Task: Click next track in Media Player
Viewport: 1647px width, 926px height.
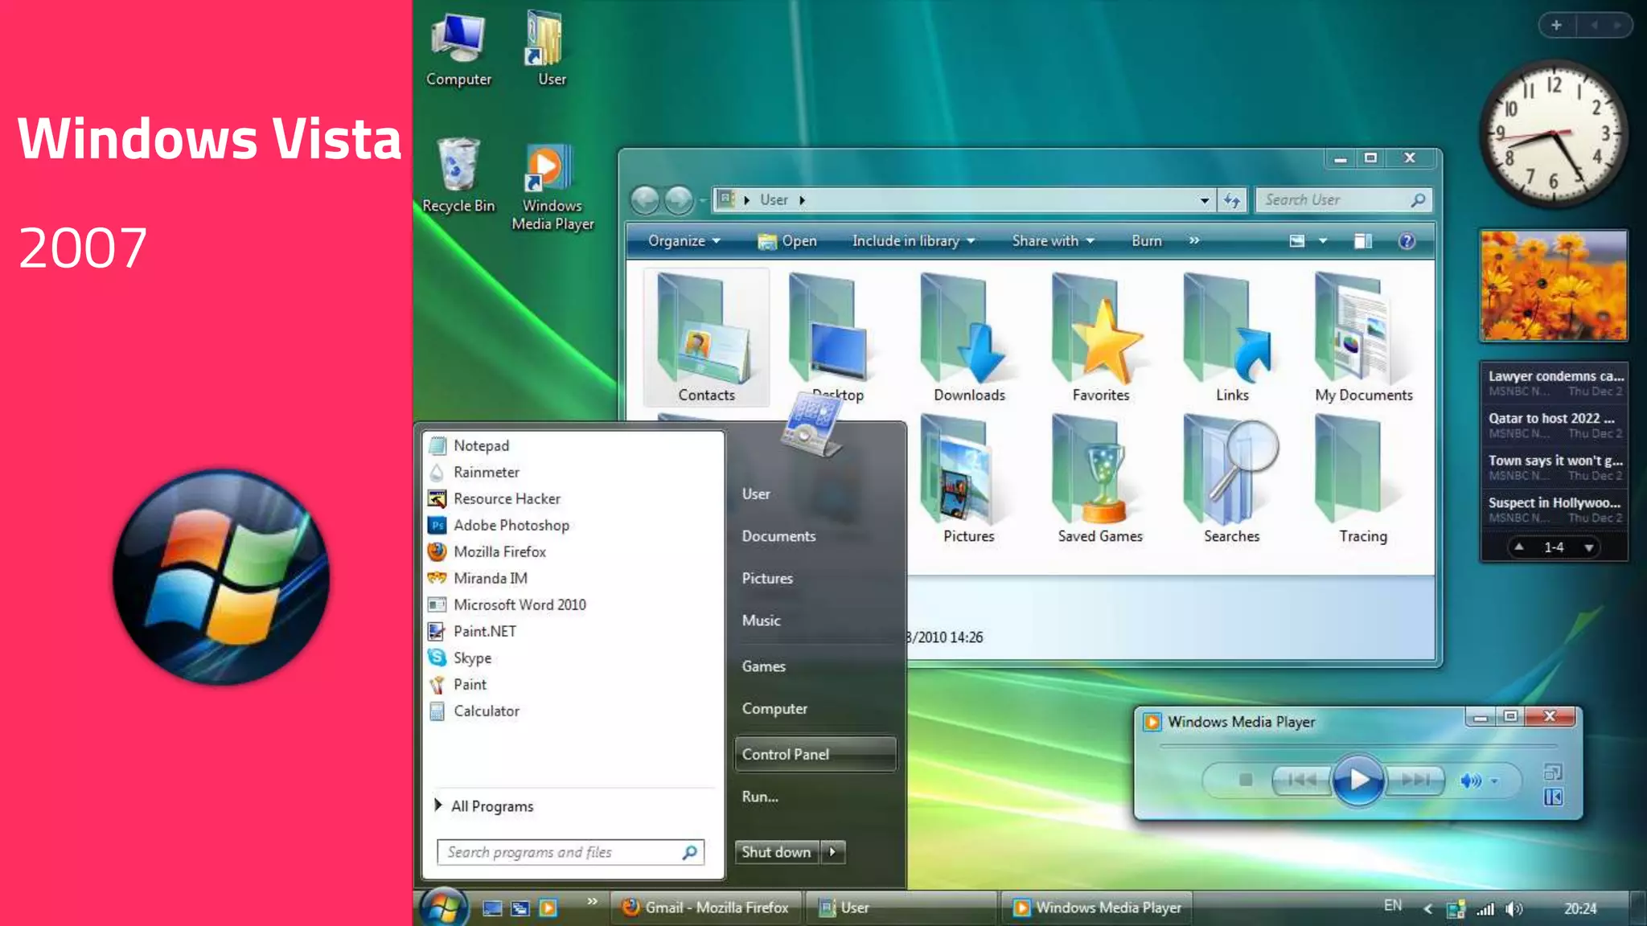Action: tap(1415, 780)
